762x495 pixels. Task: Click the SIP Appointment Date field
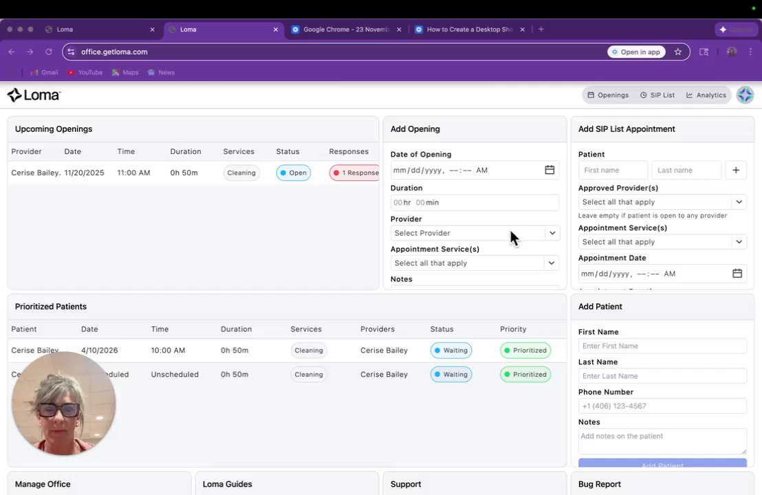662,274
